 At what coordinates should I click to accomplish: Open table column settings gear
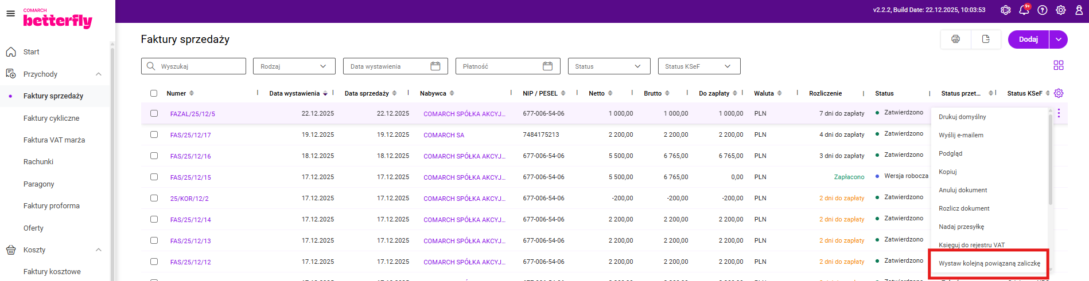1059,93
